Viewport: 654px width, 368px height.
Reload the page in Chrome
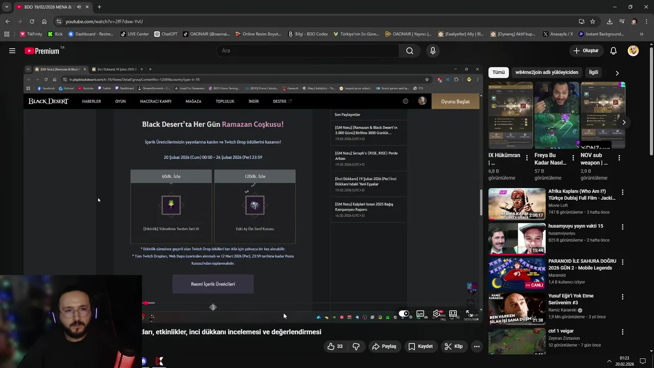pyautogui.click(x=32, y=21)
